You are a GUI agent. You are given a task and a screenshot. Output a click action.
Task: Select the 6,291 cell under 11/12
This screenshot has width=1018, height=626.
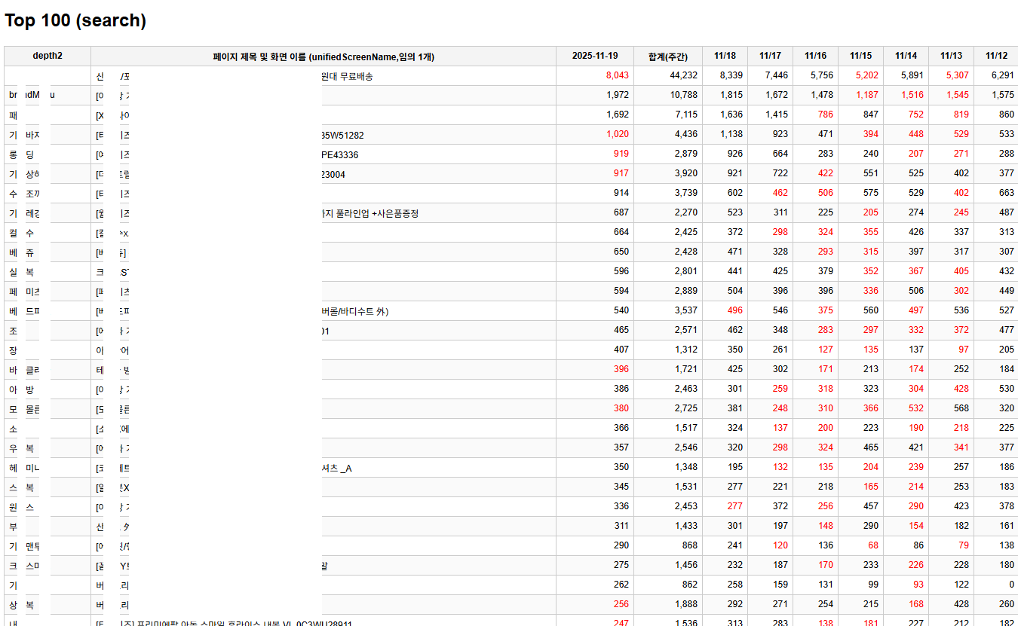point(996,76)
